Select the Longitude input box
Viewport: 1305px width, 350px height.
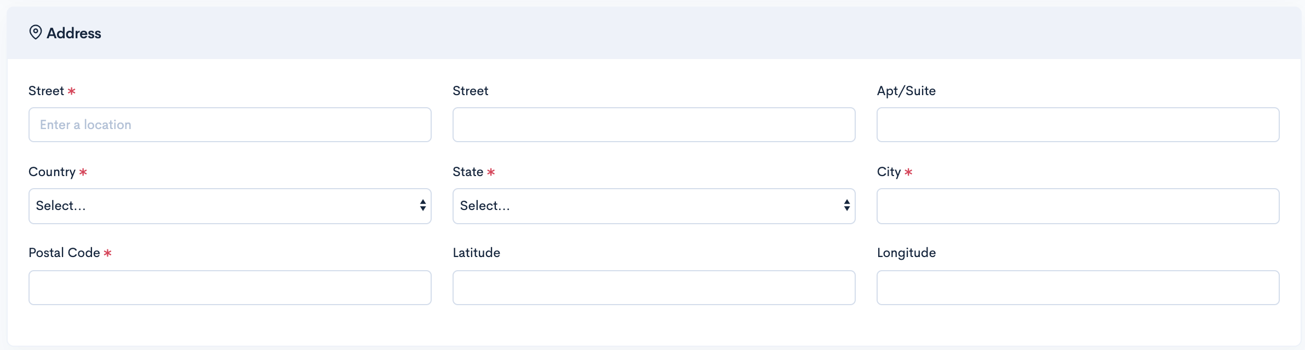[x=1078, y=288]
